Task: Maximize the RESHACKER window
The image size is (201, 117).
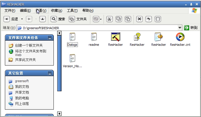Action: point(191,4)
